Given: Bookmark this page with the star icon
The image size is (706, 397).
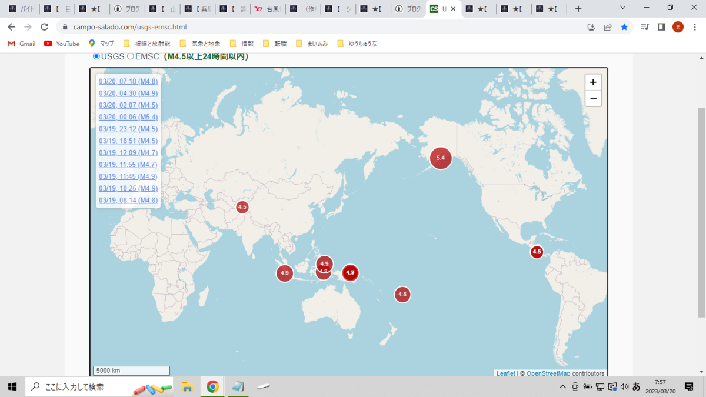Looking at the screenshot, I should [624, 27].
